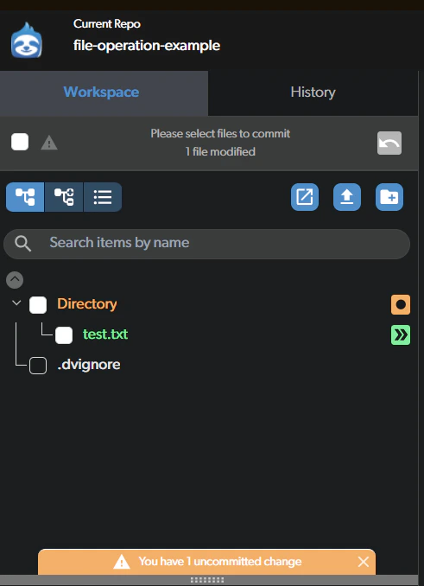Image resolution: width=424 pixels, height=586 pixels.
Task: Click the warning triangle near select-all checkbox
Action: (x=49, y=143)
